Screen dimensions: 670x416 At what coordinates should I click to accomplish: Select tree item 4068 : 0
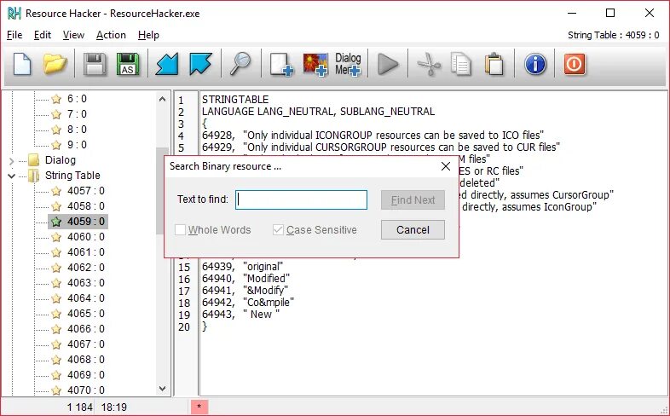point(86,360)
